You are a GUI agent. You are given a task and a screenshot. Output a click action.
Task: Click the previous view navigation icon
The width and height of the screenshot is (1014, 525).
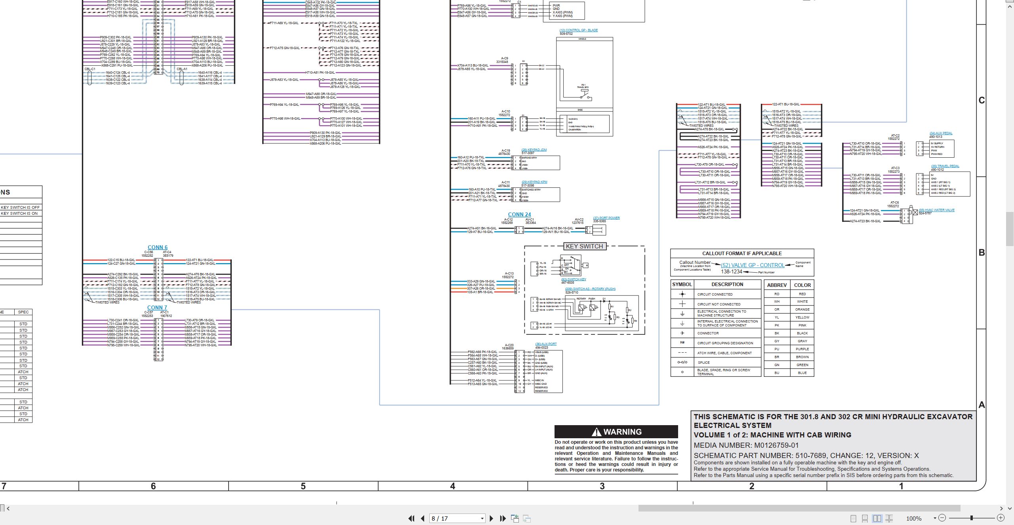(515, 518)
